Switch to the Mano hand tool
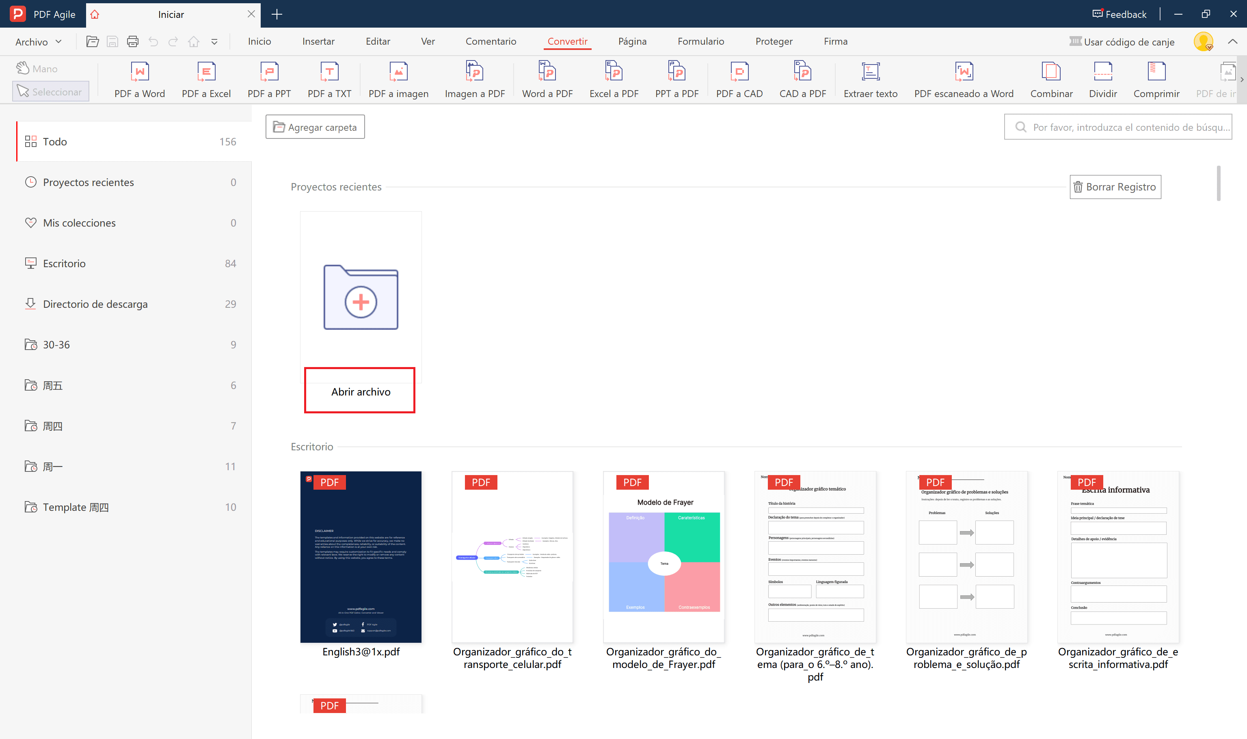Viewport: 1247px width, 739px height. tap(37, 69)
